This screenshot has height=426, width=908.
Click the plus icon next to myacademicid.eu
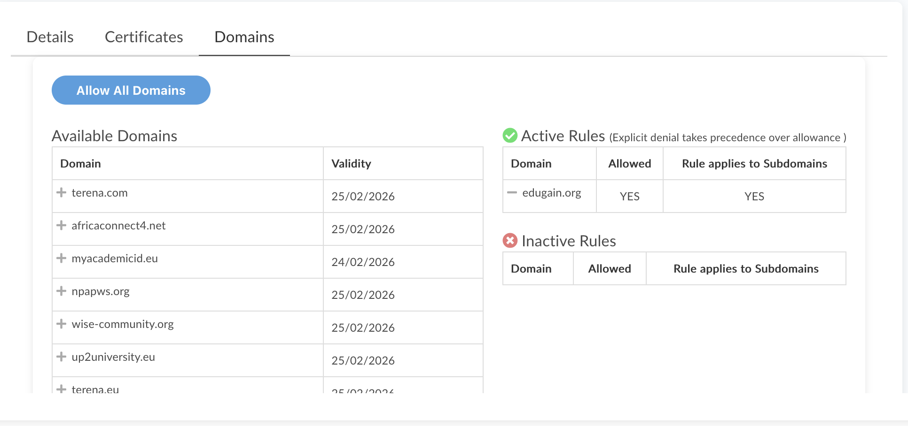pos(61,259)
